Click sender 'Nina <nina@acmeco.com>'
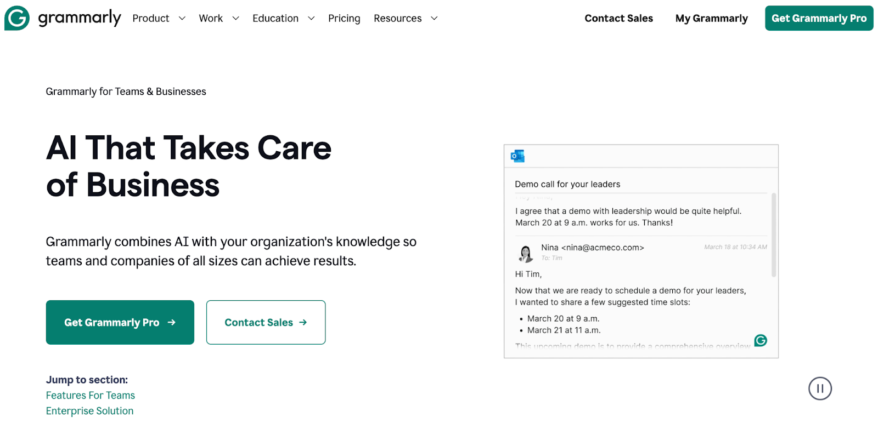Viewport: 878px width, 423px height. pyautogui.click(x=593, y=248)
